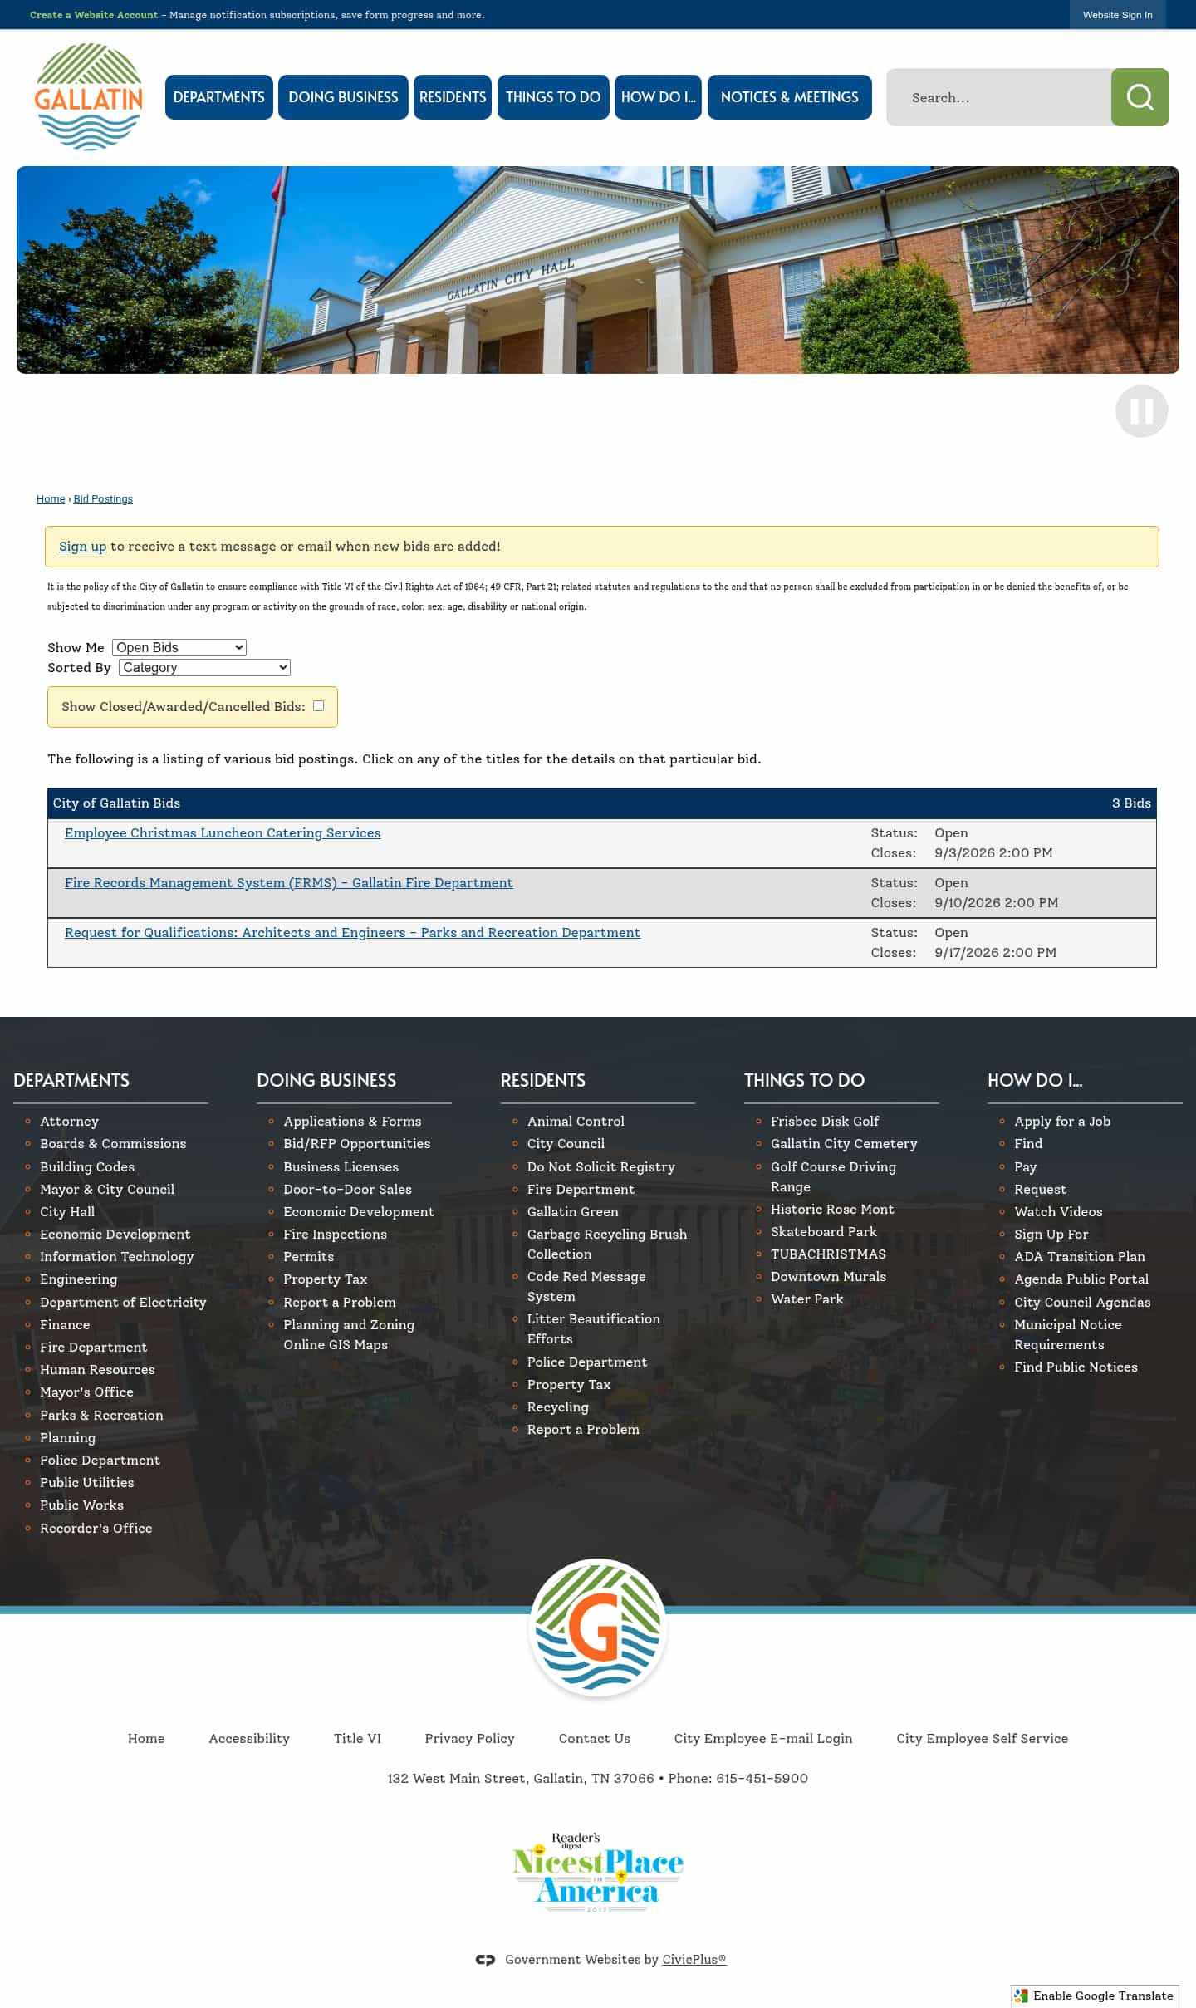Click Boards & Commissions footer link
Screen dimensions: 1196x2008
click(x=113, y=1144)
